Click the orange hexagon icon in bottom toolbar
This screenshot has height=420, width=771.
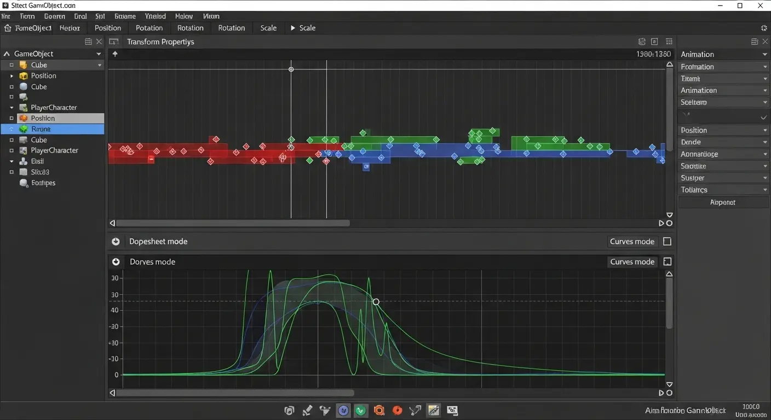coord(379,410)
